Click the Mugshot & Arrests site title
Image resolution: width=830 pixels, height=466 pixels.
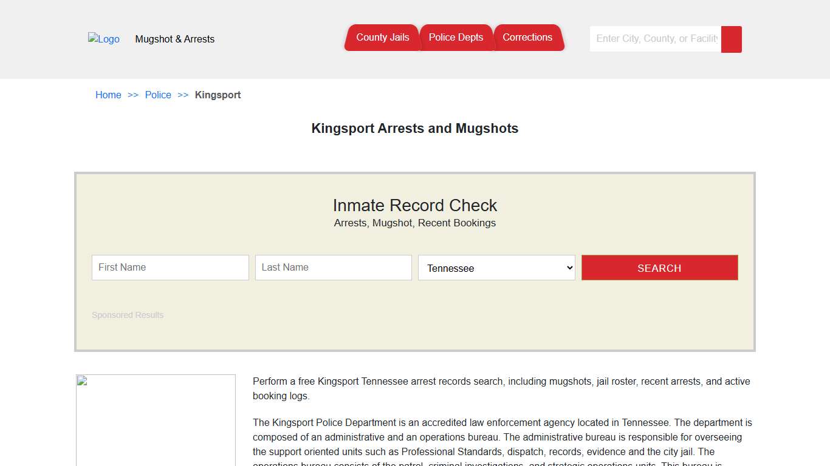[x=175, y=39]
